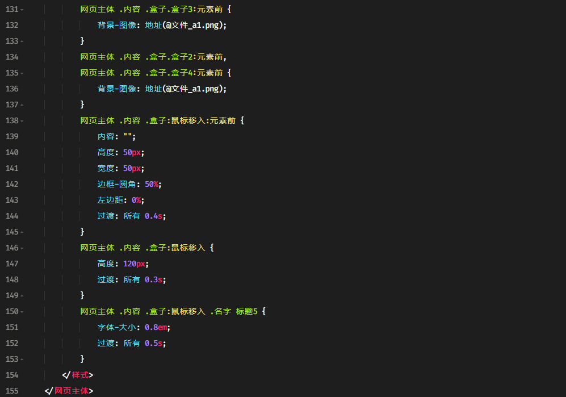
Task: Click line number 134 in the gutter
Action: pyautogui.click(x=12, y=57)
